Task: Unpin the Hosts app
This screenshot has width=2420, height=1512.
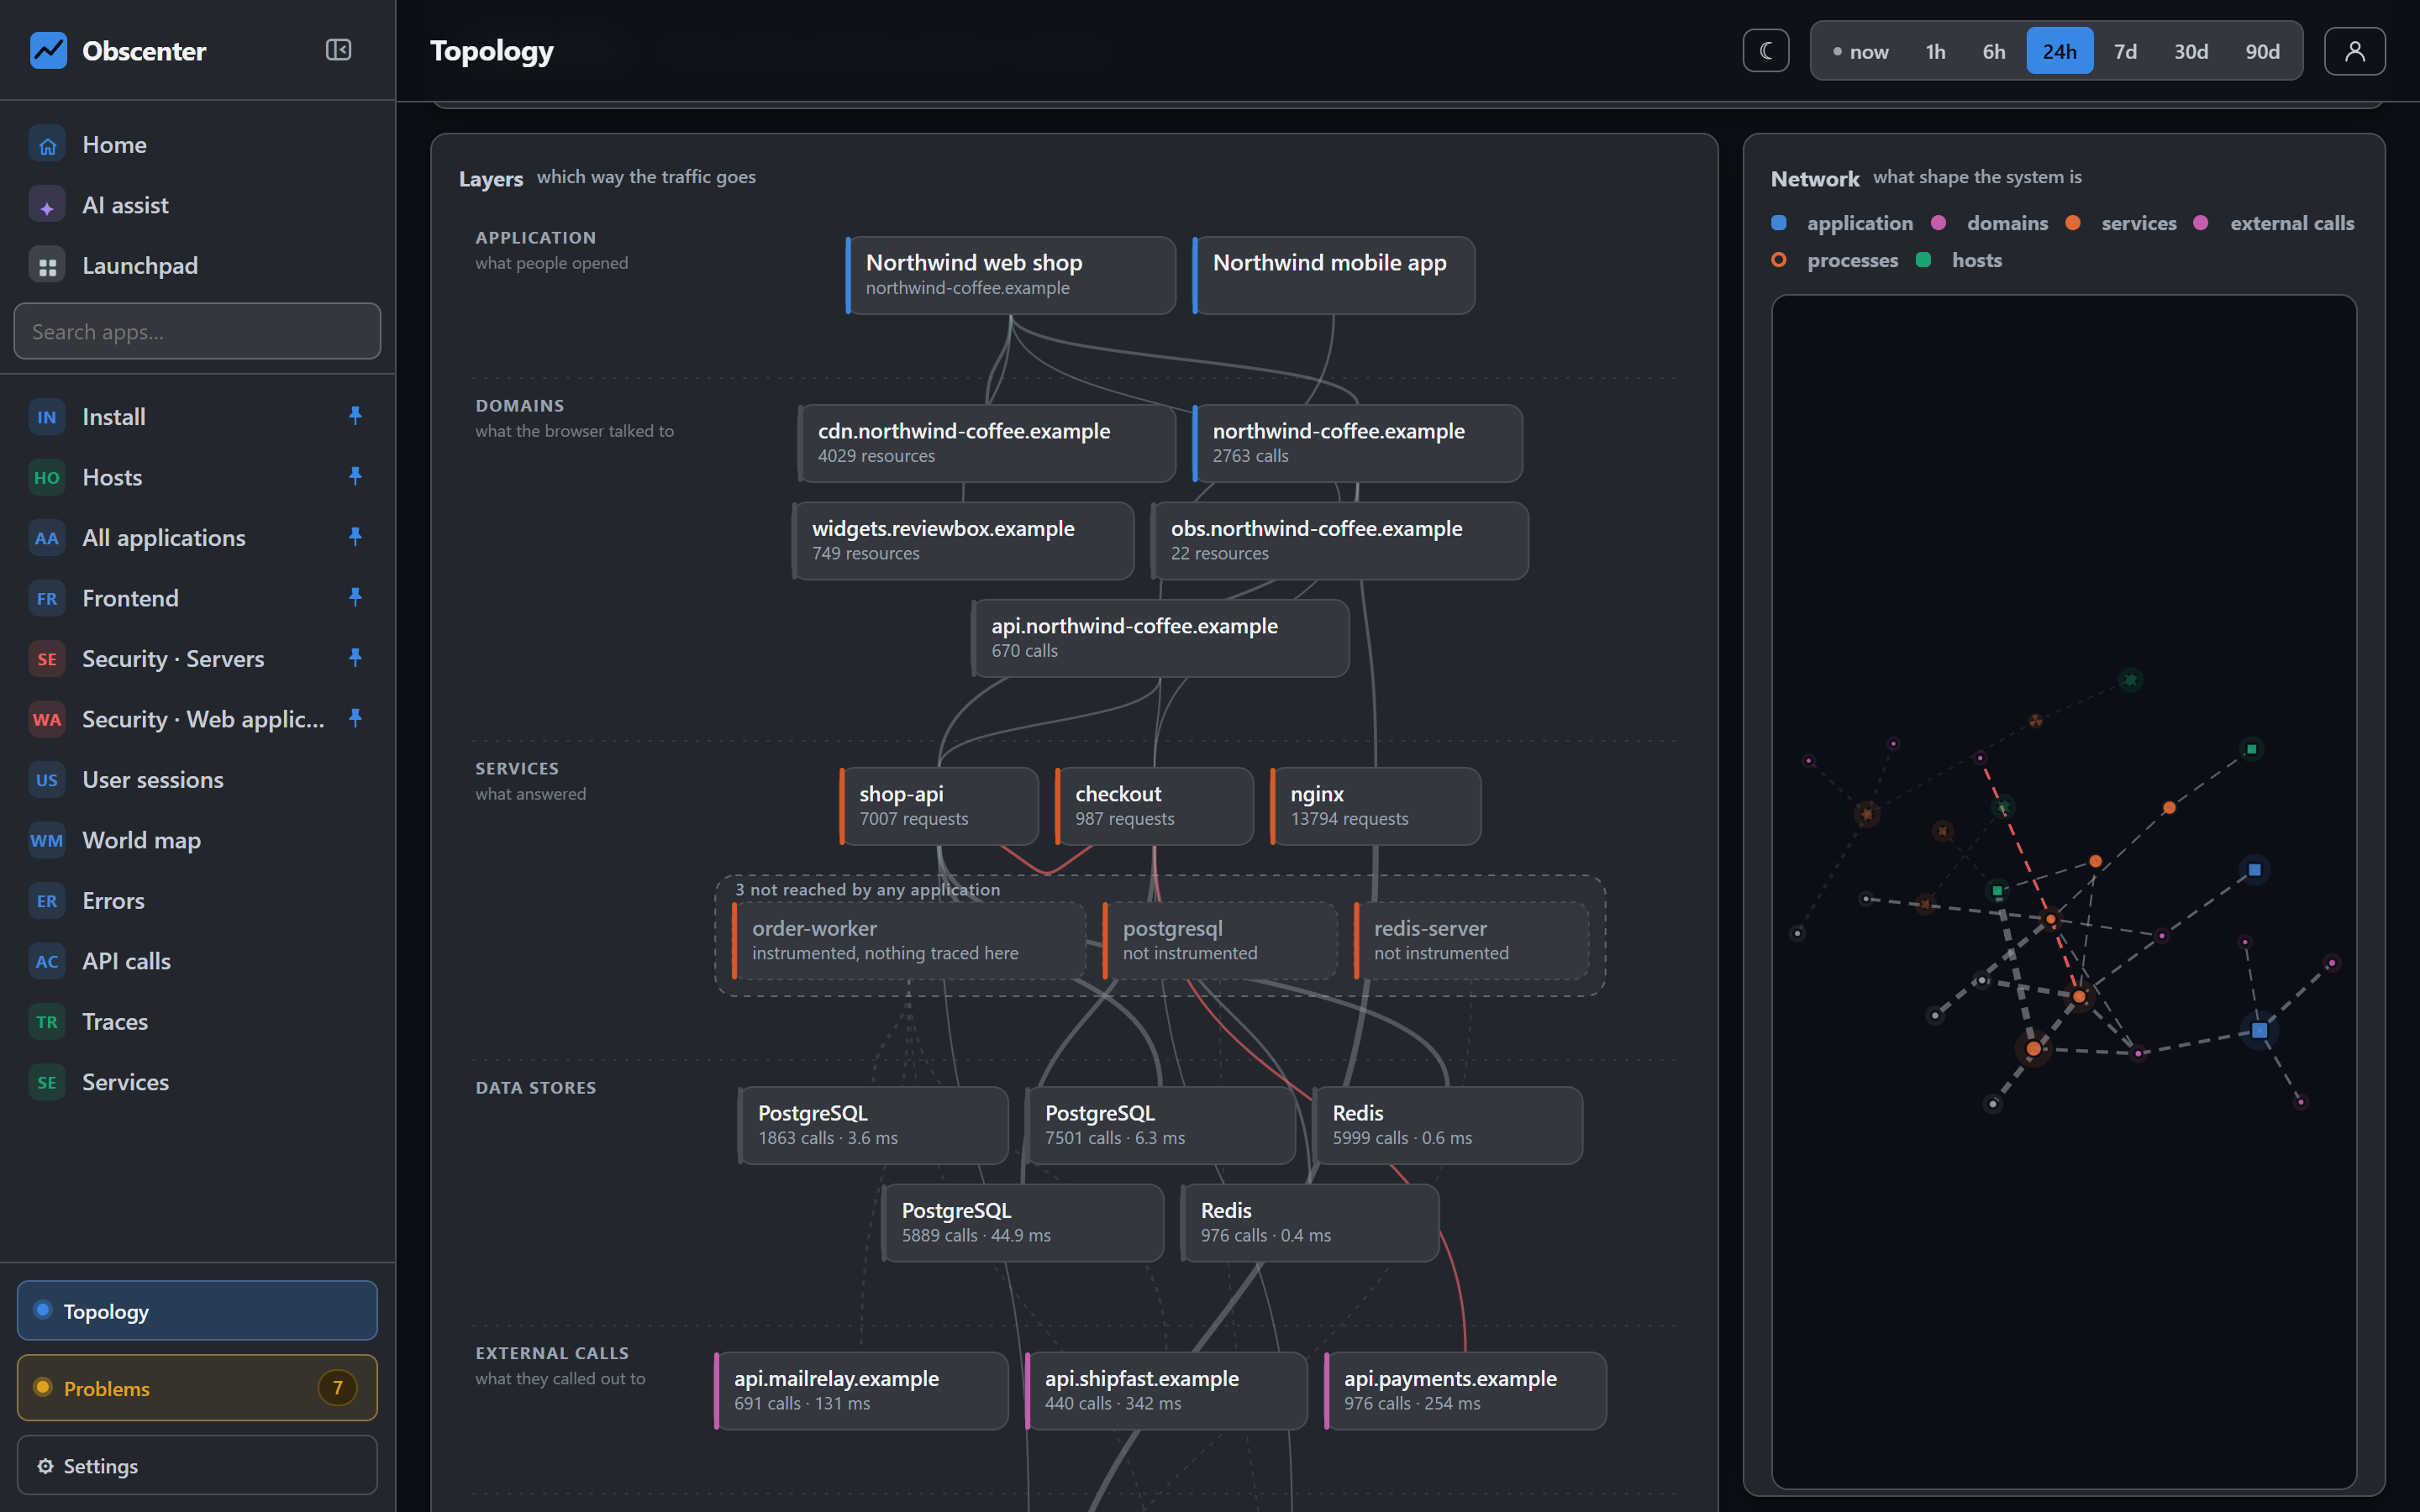Action: [x=355, y=476]
